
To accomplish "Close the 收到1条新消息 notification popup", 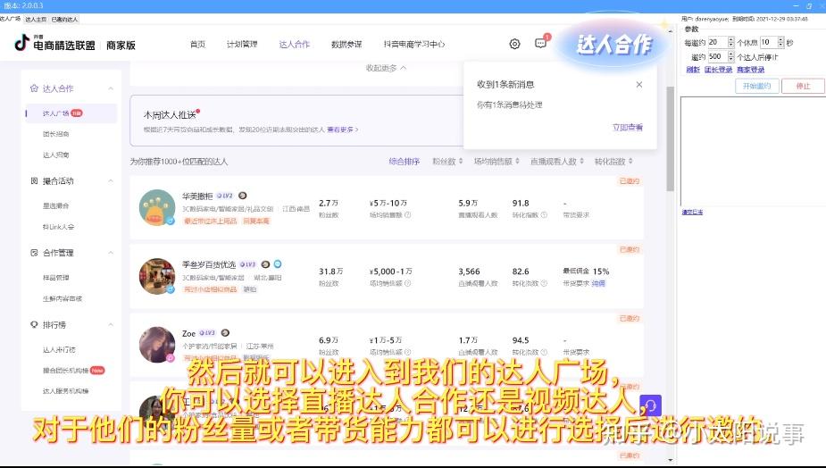I will pos(639,84).
